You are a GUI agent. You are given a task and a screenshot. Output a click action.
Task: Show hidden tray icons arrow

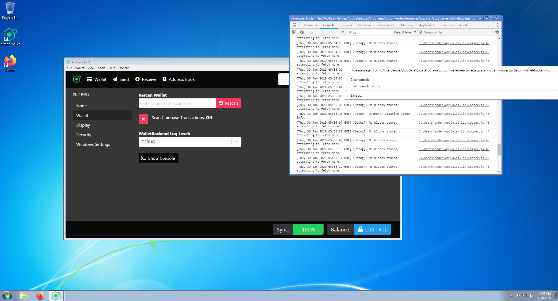(511, 296)
